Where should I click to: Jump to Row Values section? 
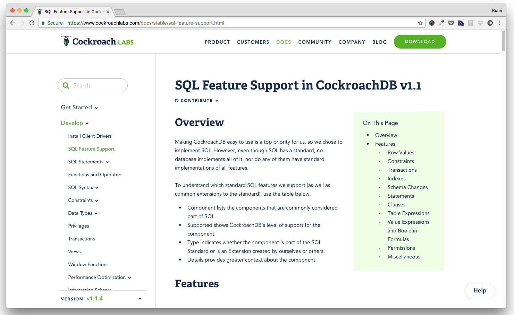coord(401,153)
